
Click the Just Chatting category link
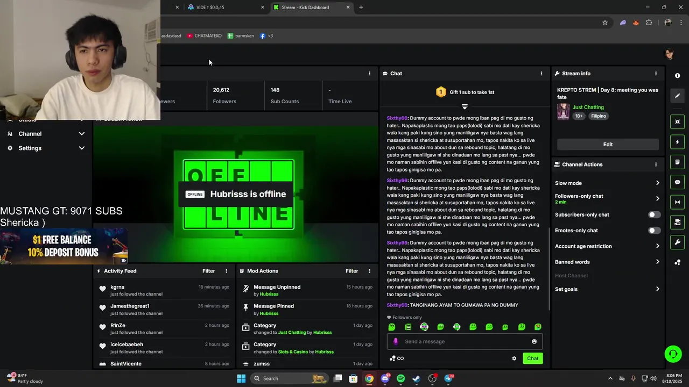[588, 107]
